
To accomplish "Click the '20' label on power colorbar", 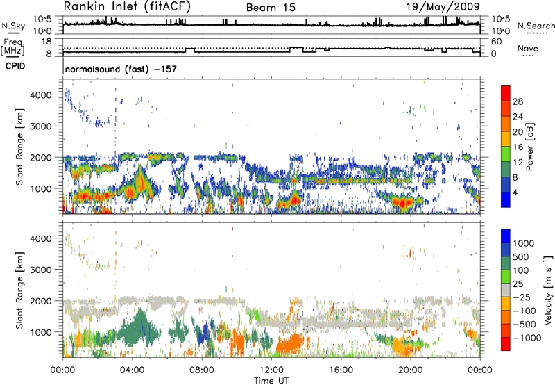I will tap(518, 132).
